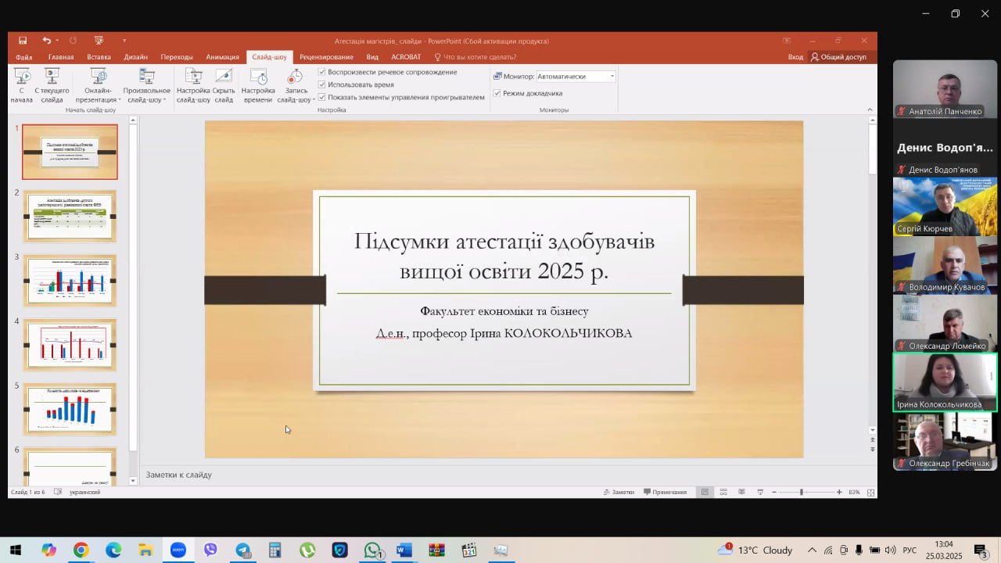Viewport: 1001px width, 563px height.
Task: Click the zoom slider in status bar
Action: (801, 492)
